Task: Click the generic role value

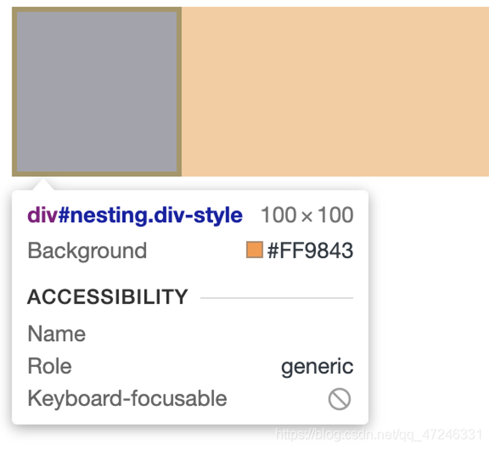Action: point(317,367)
